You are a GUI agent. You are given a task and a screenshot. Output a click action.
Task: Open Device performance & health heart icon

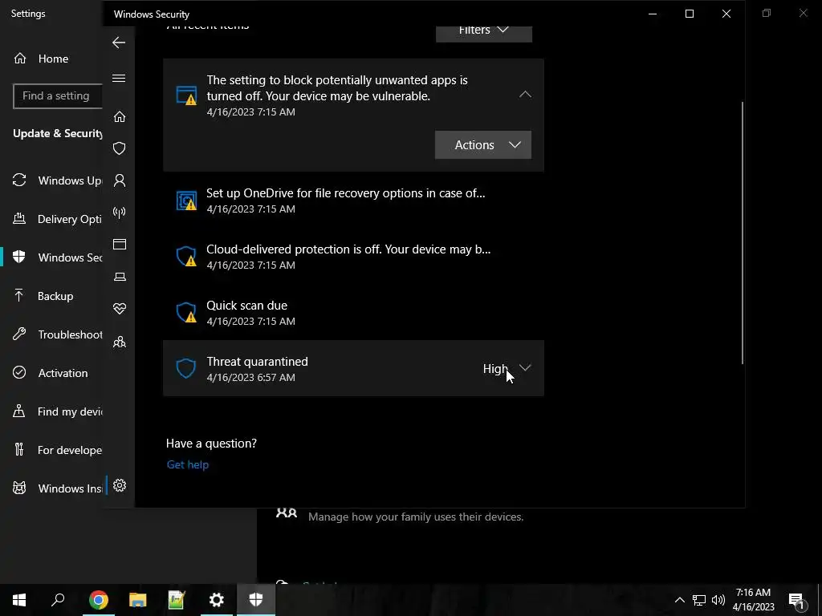(x=120, y=309)
